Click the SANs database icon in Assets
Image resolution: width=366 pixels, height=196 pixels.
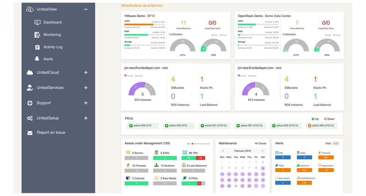coord(156,152)
